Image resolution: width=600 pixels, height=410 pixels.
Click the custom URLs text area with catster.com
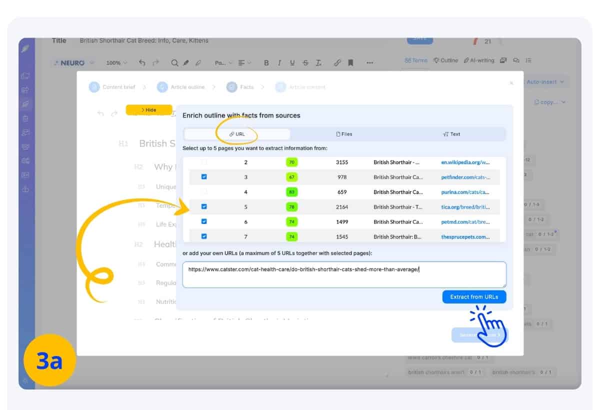tap(344, 274)
